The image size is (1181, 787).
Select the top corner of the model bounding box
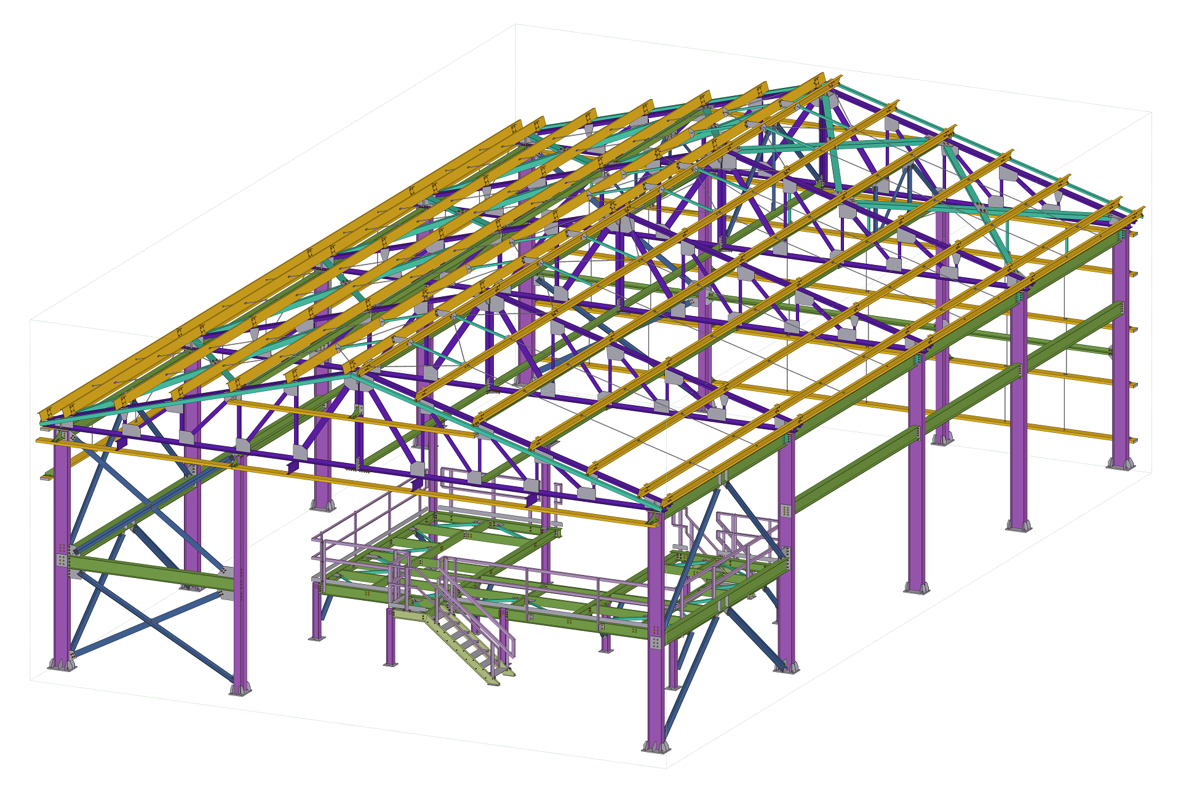515,25
